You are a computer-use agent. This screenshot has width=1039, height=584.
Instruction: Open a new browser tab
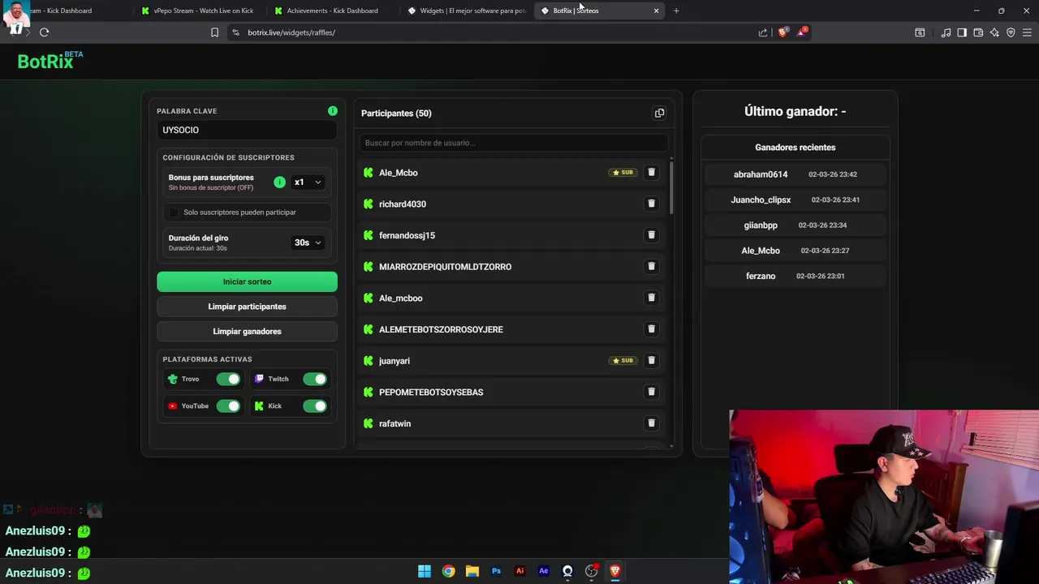pos(676,11)
